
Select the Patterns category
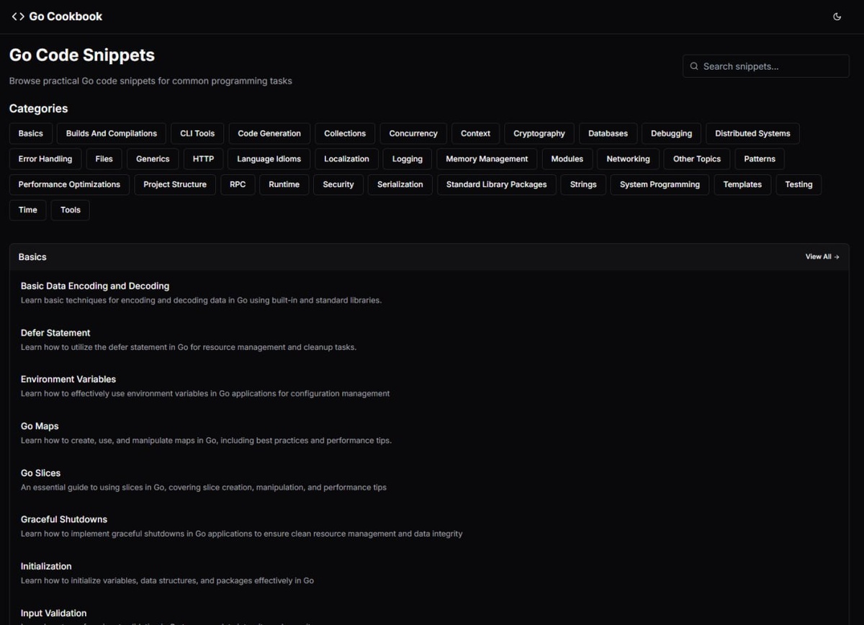(760, 159)
